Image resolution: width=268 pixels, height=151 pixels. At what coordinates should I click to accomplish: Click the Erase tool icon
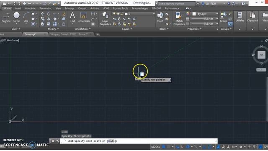(x=64, y=14)
